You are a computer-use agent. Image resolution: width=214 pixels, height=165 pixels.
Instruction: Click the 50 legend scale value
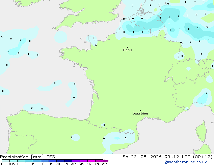(104, 164)
